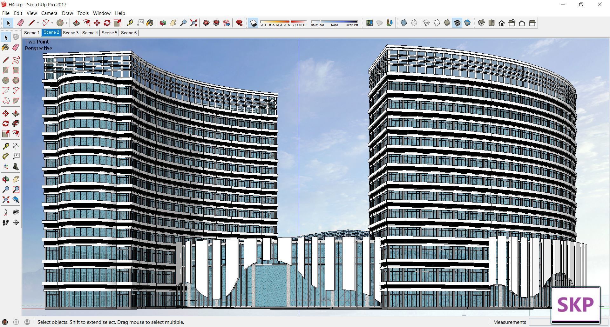The height and width of the screenshot is (327, 610).
Task: Pick the Freehand drawing tool
Action: coord(16,60)
